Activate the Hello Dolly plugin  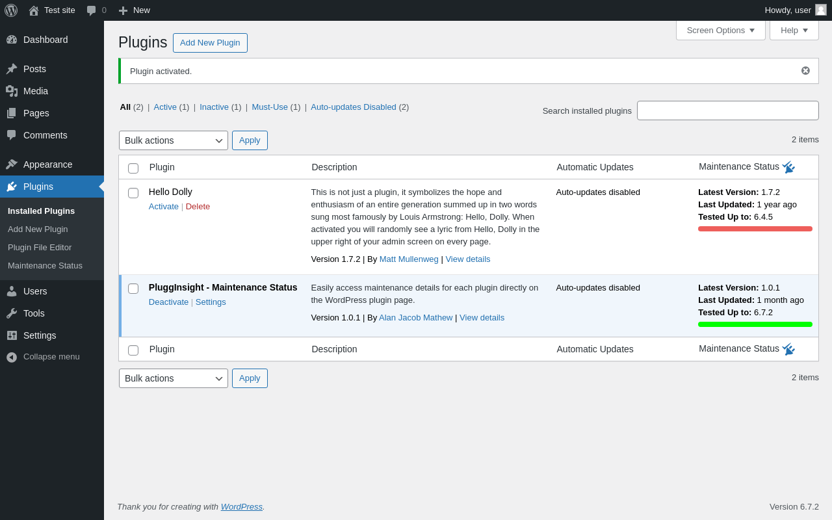coord(164,207)
